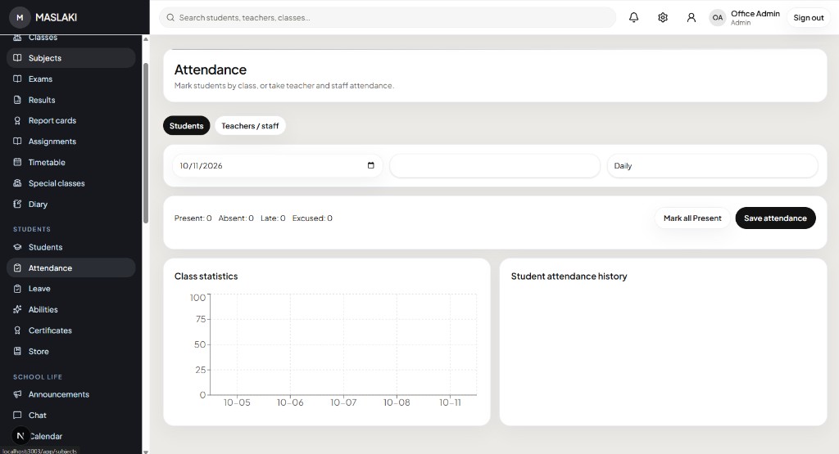The width and height of the screenshot is (839, 454).
Task: Click the Report cards ribbon icon
Action: (18, 121)
